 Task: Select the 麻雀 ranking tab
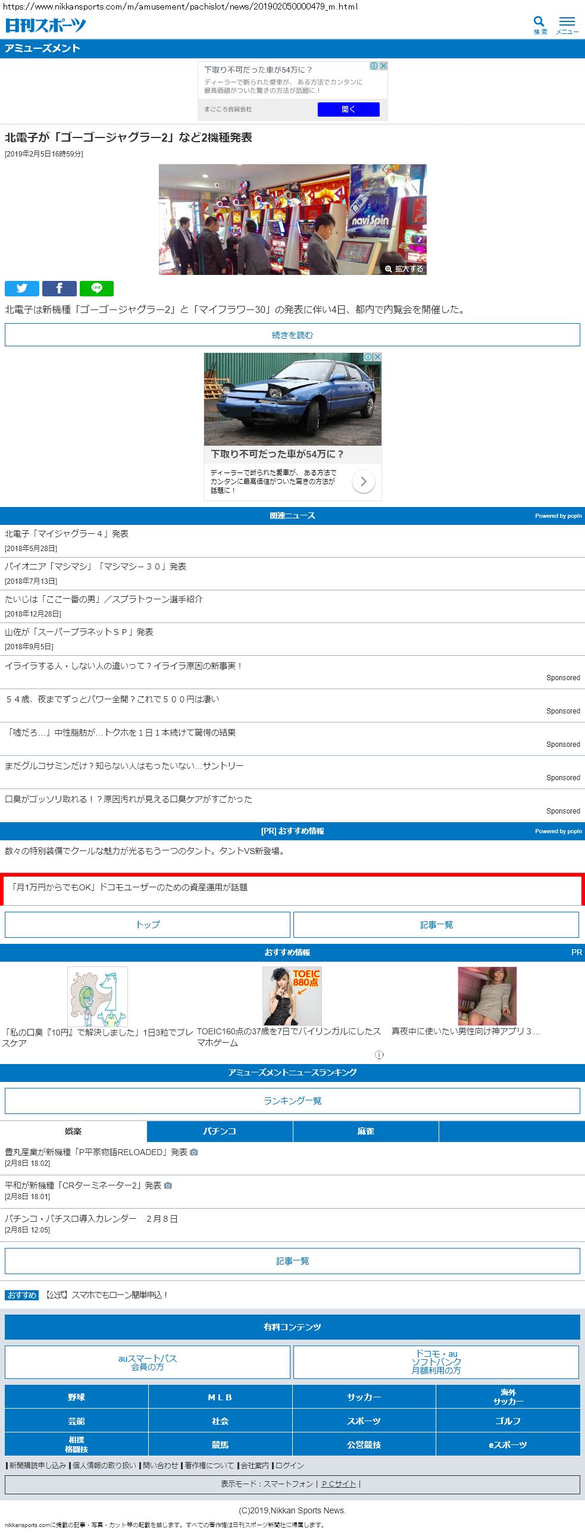point(365,1131)
